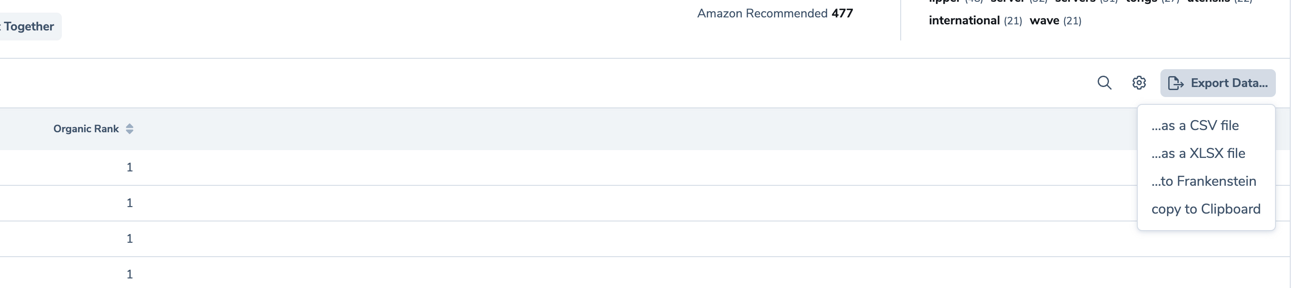The image size is (1309, 288).
Task: Choose "...as a XLSX file" export option
Action: coord(1198,153)
